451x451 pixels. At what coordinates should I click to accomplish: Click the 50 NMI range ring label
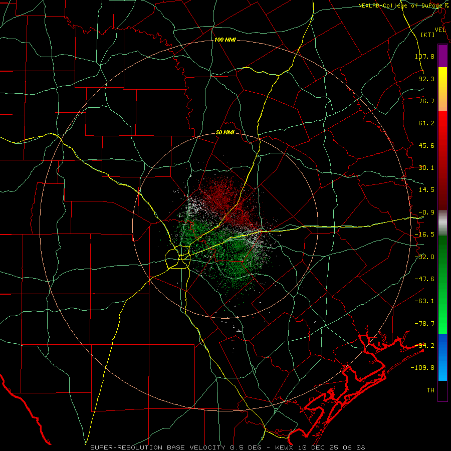[225, 133]
